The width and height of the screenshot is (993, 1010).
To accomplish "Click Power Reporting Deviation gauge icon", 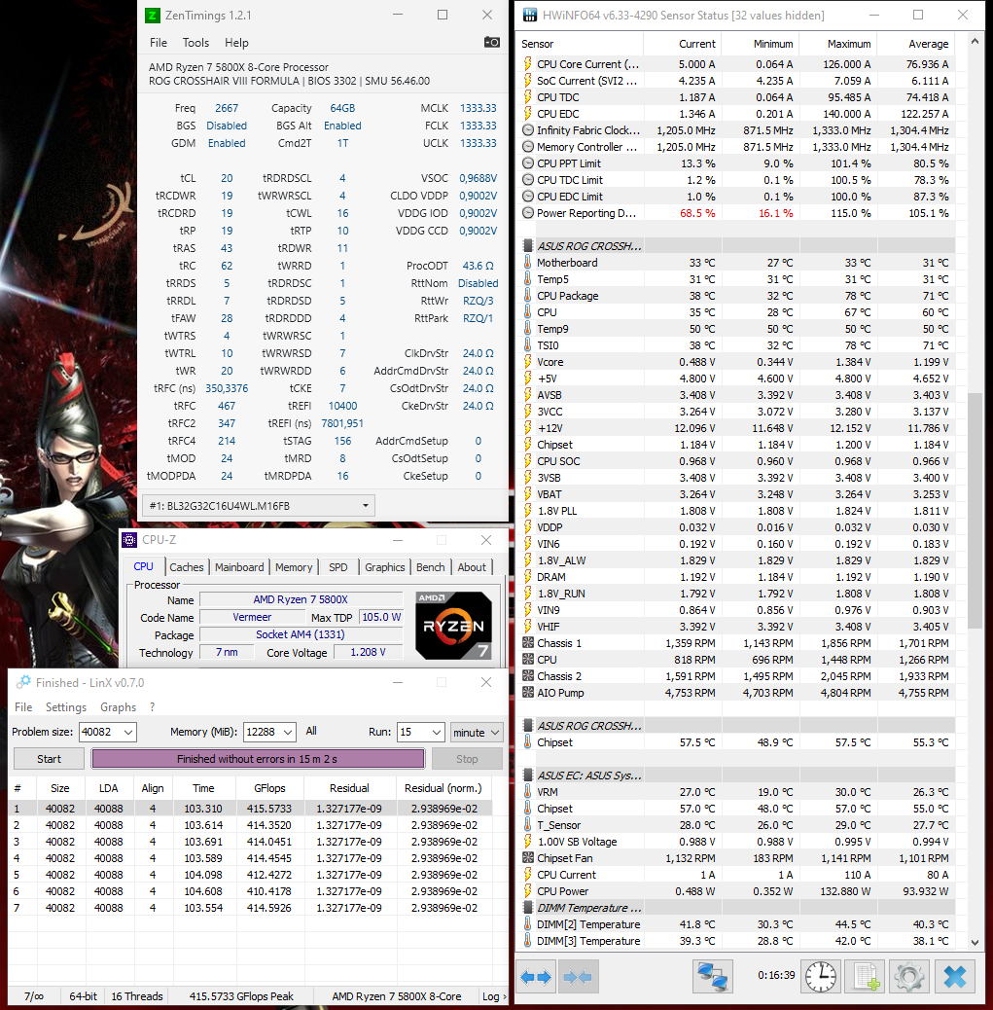I will pos(528,212).
